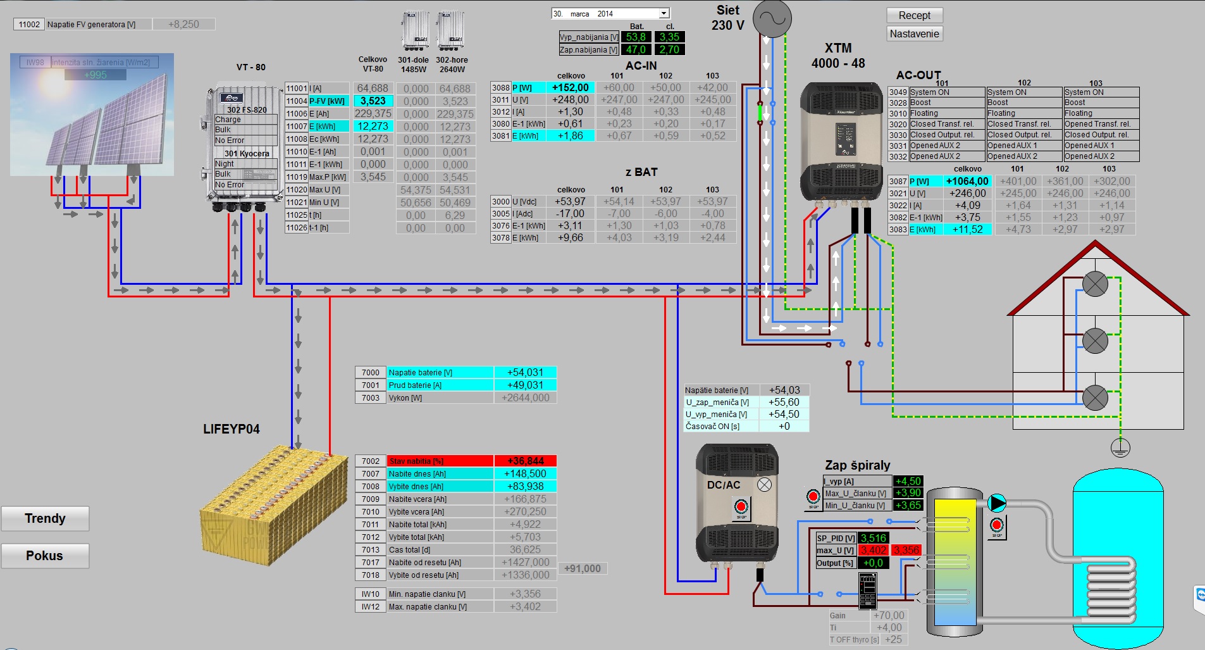Click the LIFEYP04 battery pack image
Viewport: 1205px width, 650px height.
click(x=274, y=506)
